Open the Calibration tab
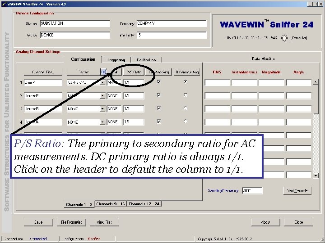This screenshot has height=243, width=325. click(146, 60)
